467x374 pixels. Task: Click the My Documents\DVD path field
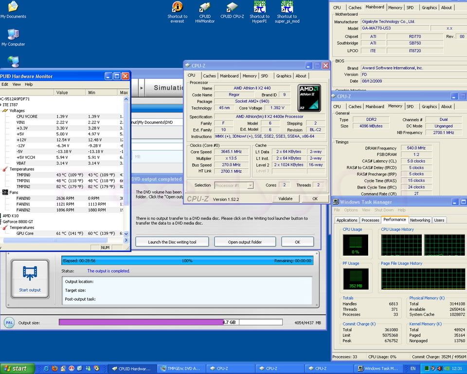tap(157, 122)
